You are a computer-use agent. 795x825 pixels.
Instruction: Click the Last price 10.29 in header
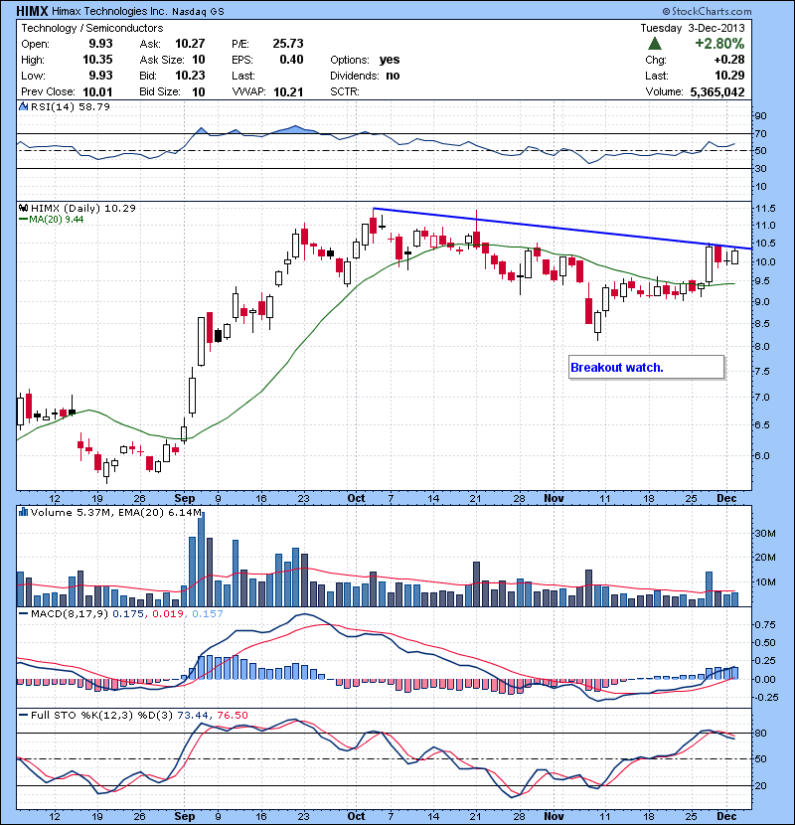pos(729,76)
